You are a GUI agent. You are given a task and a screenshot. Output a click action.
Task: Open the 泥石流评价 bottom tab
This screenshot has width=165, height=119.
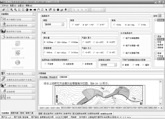48,114
